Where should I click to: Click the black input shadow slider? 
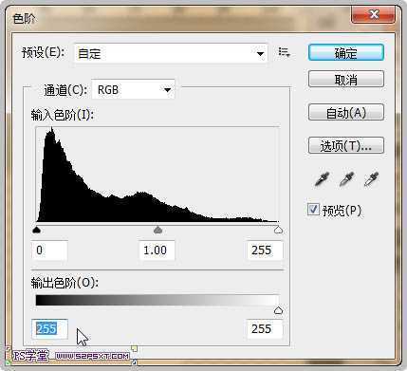[x=37, y=230]
